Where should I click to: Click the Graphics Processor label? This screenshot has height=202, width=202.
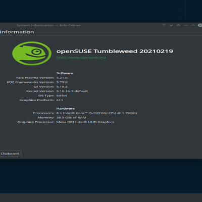[36, 122]
